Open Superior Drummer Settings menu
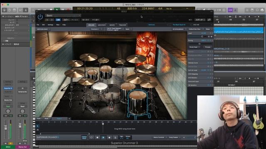Image resolution: width=266 pixels, height=149 pixels. (x=50, y=25)
